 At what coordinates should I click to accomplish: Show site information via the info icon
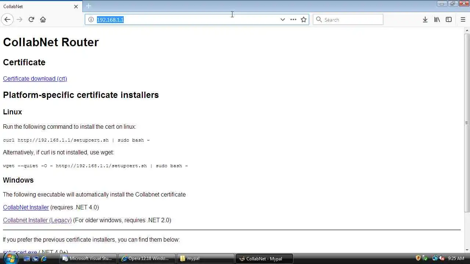[x=91, y=19]
